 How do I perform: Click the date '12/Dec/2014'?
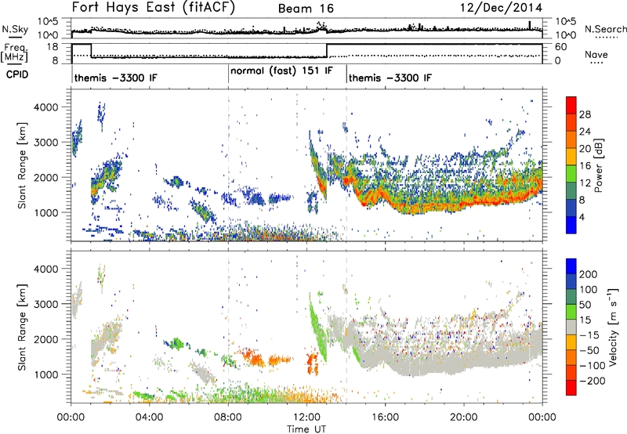tap(502, 8)
